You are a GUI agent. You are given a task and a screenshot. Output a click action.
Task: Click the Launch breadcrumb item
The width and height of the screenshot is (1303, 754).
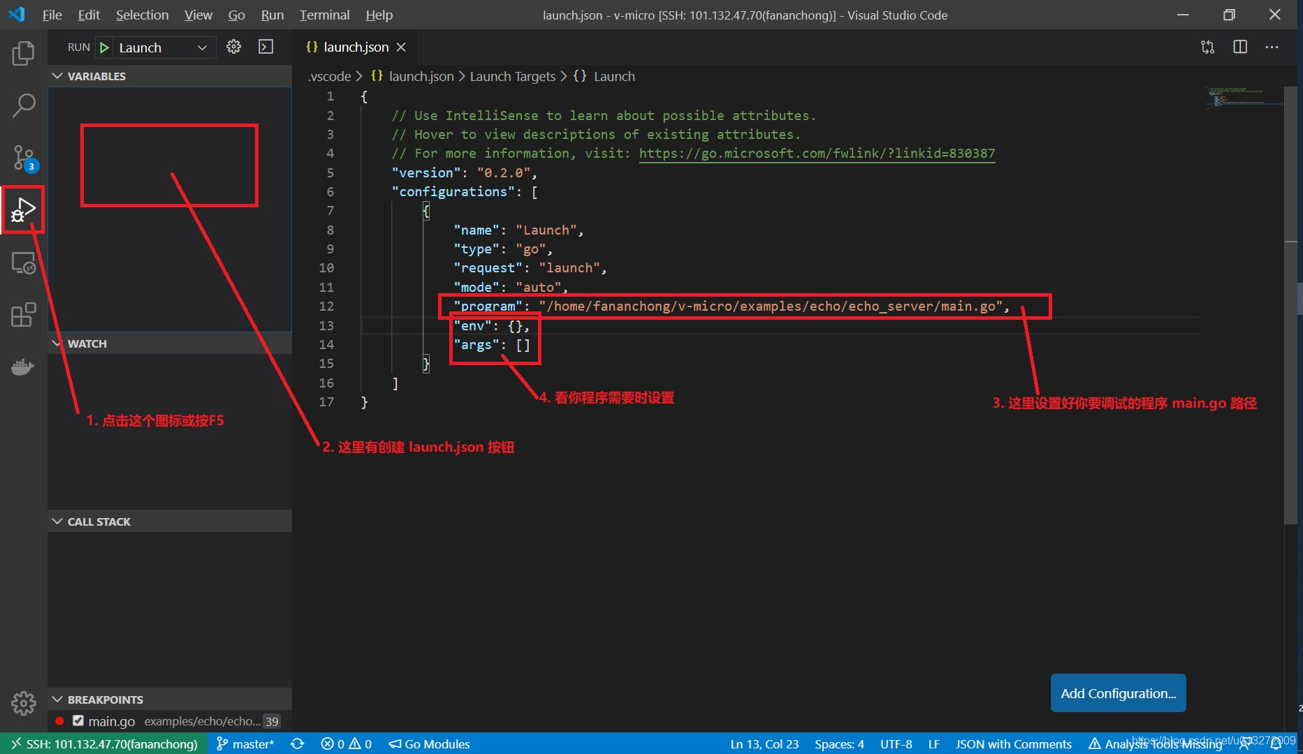tap(605, 76)
